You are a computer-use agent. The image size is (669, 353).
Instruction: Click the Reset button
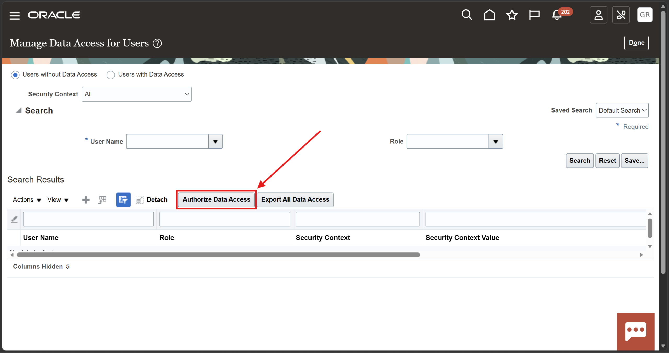click(x=607, y=161)
